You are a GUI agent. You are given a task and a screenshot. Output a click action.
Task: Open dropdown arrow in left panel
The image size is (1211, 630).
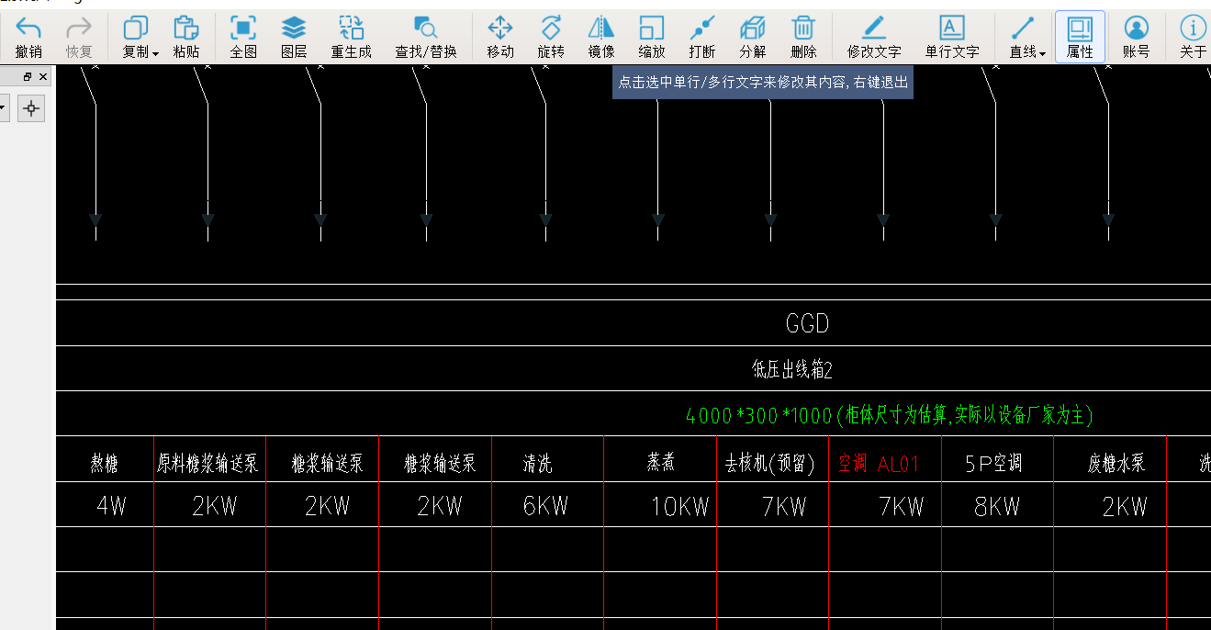pyautogui.click(x=4, y=109)
